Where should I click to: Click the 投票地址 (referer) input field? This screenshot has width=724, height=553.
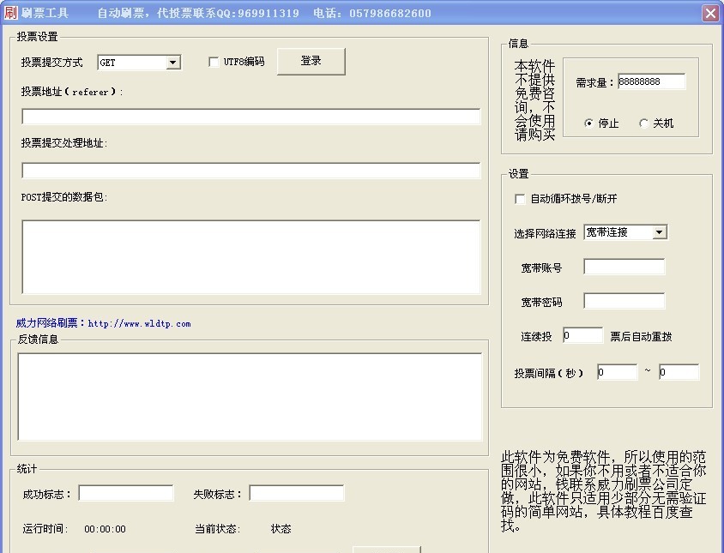[x=250, y=117]
